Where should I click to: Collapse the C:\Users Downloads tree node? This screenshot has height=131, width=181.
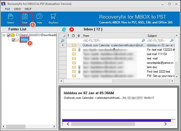4,35
